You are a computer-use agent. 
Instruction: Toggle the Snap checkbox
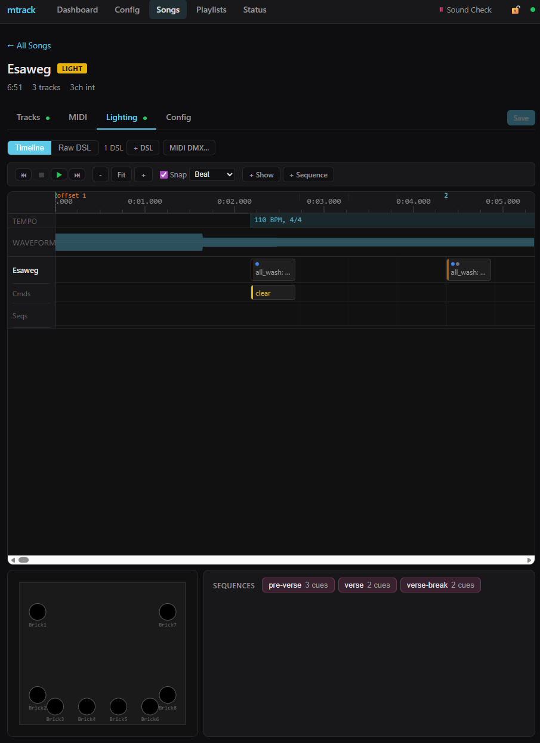163,174
